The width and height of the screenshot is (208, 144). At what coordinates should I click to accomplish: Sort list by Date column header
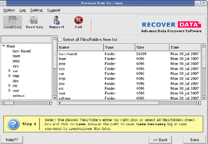[185, 48]
